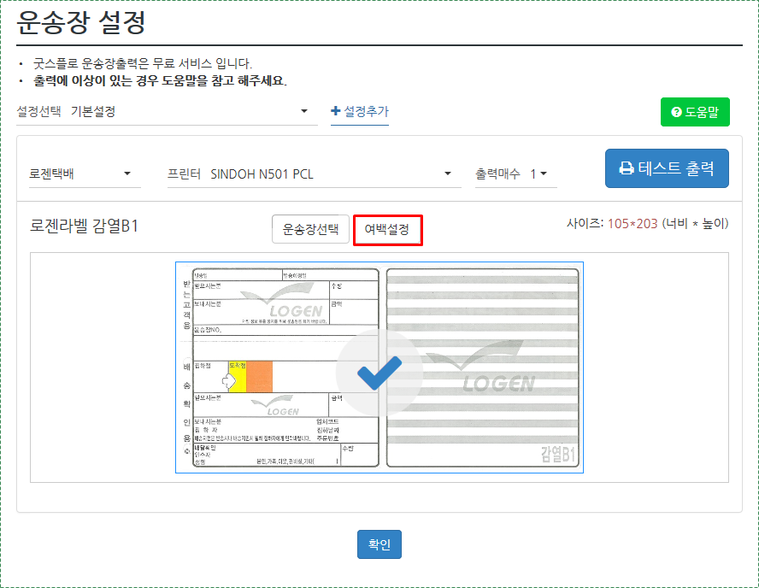Screen dimensions: 759x588
Task: Click the blue checkmark on label preview
Action: [x=379, y=373]
